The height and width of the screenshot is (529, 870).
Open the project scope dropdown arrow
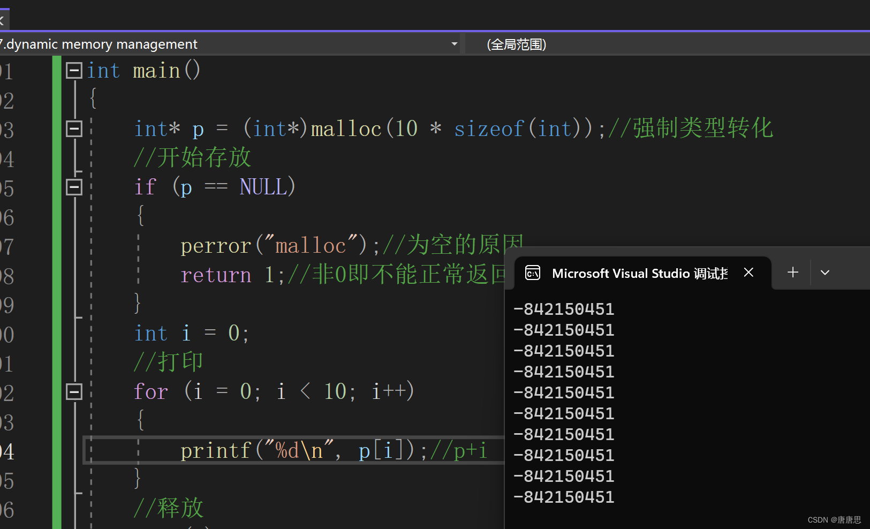pyautogui.click(x=454, y=44)
